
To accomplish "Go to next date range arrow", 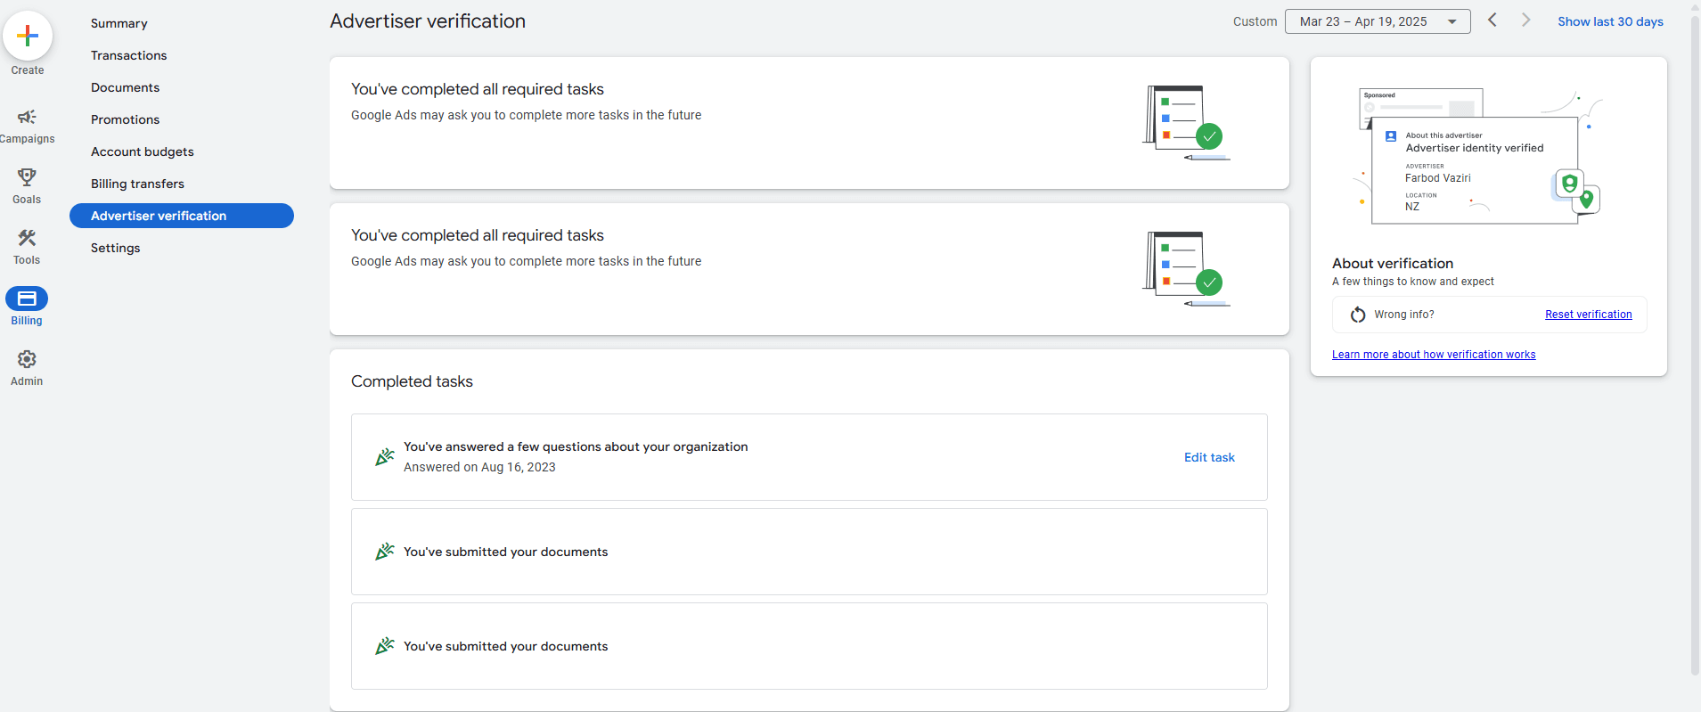I will click(1525, 20).
